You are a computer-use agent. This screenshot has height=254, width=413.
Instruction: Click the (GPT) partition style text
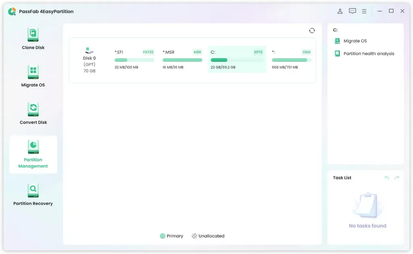tap(89, 64)
